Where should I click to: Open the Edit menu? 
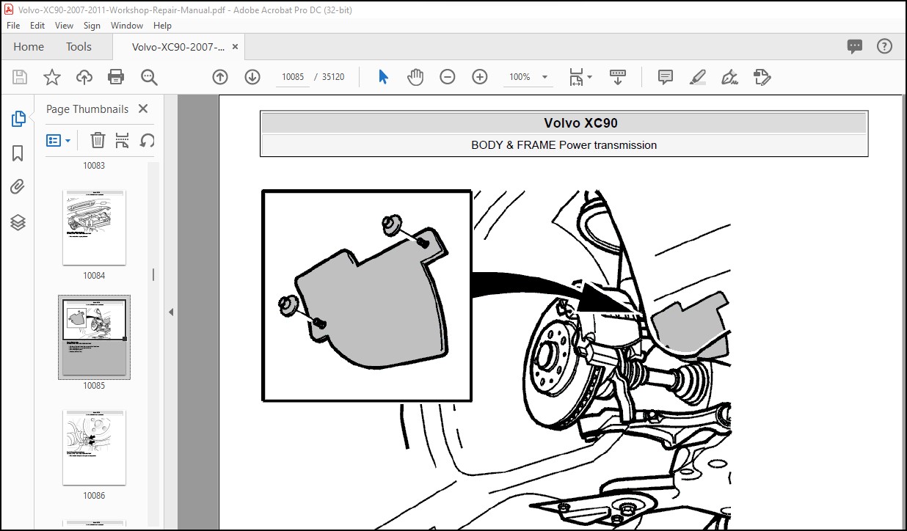37,25
